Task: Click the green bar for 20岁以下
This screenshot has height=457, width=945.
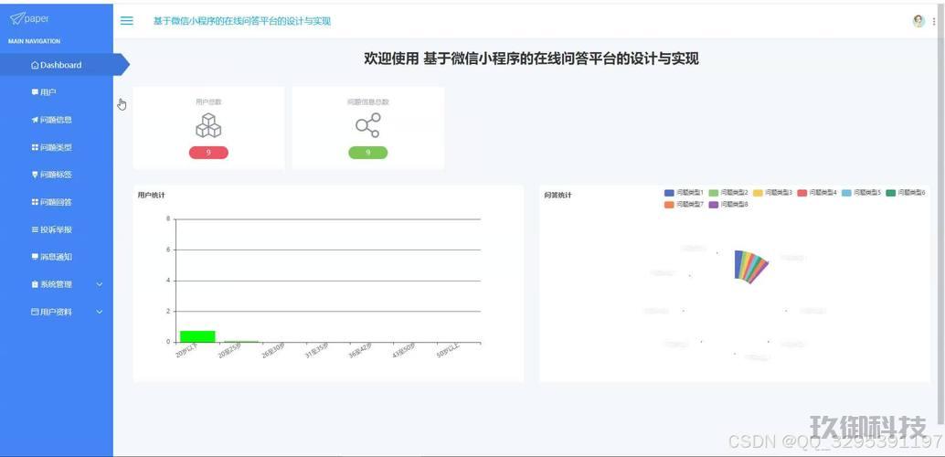Action: [197, 336]
